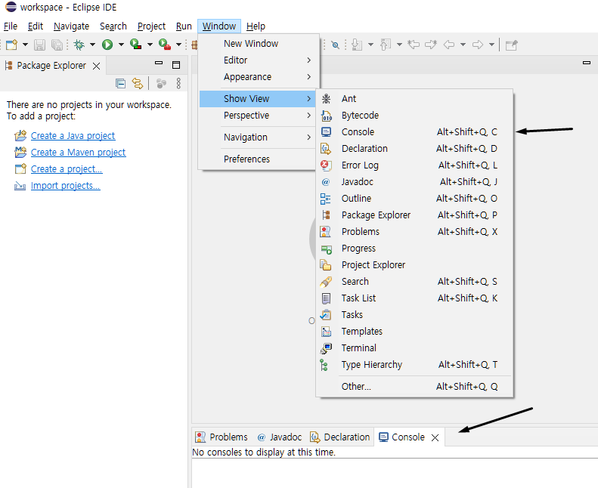Open the External Tools dropdown arrow
The width and height of the screenshot is (598, 488).
click(178, 45)
